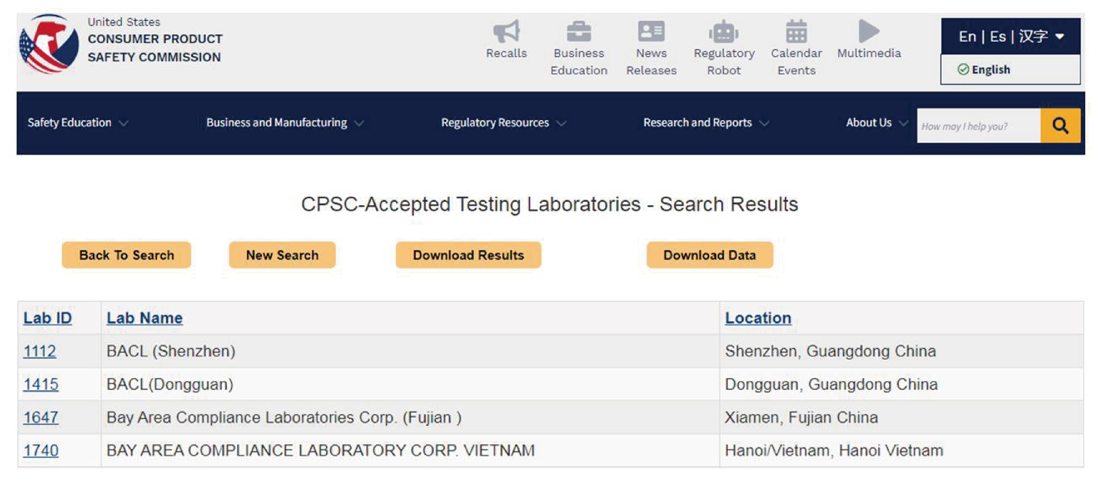This screenshot has width=1100, height=483.
Task: Expand the About Us menu
Action: (x=876, y=123)
